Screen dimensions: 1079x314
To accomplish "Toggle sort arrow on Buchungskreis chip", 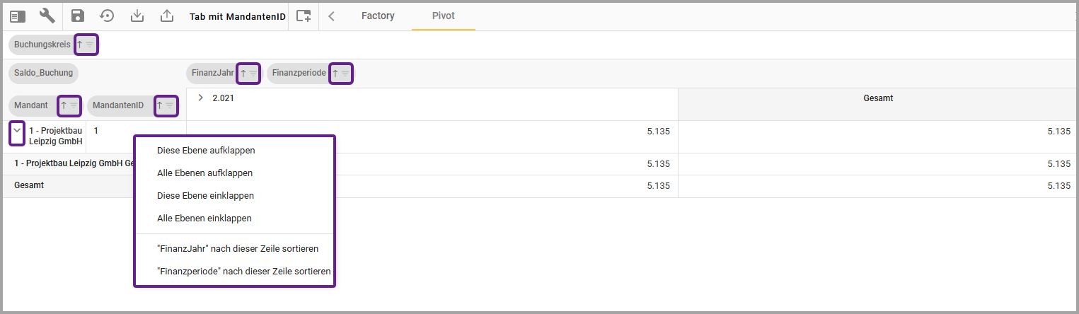I will pyautogui.click(x=80, y=45).
